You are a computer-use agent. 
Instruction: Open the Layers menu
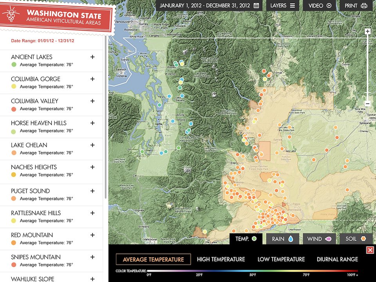click(x=282, y=5)
